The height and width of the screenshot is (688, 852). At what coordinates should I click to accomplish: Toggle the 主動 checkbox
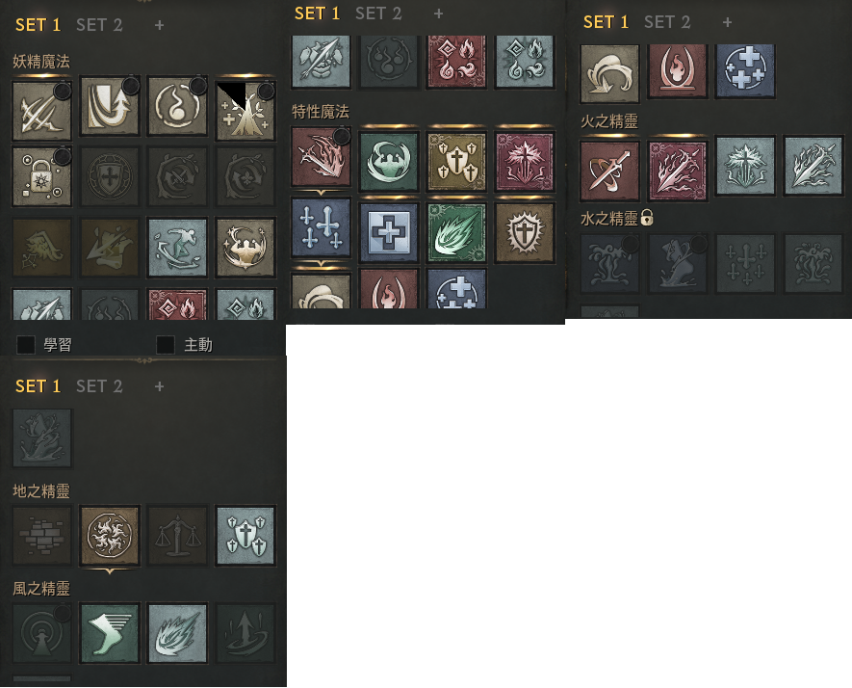(x=166, y=344)
